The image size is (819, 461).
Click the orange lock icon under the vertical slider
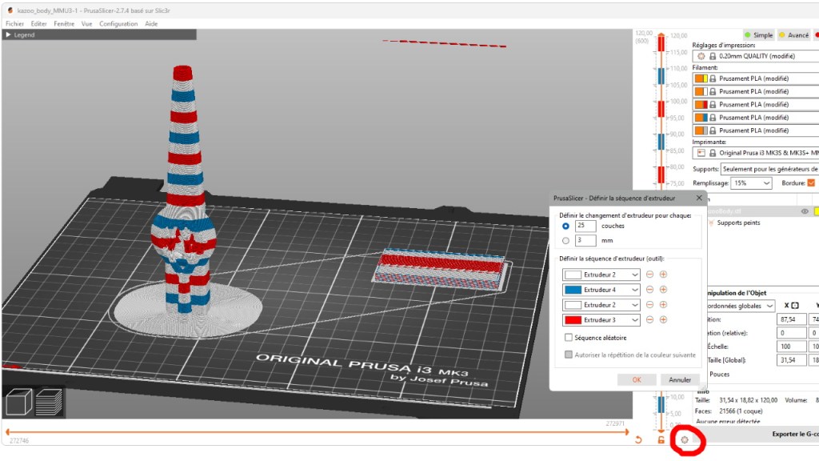(x=661, y=439)
